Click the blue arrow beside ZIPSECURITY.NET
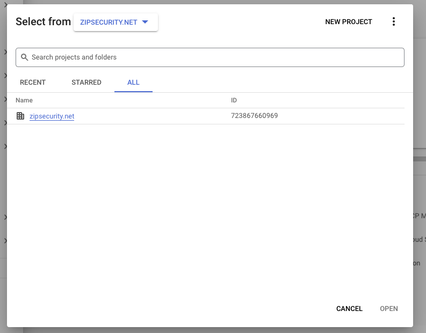 (x=145, y=22)
